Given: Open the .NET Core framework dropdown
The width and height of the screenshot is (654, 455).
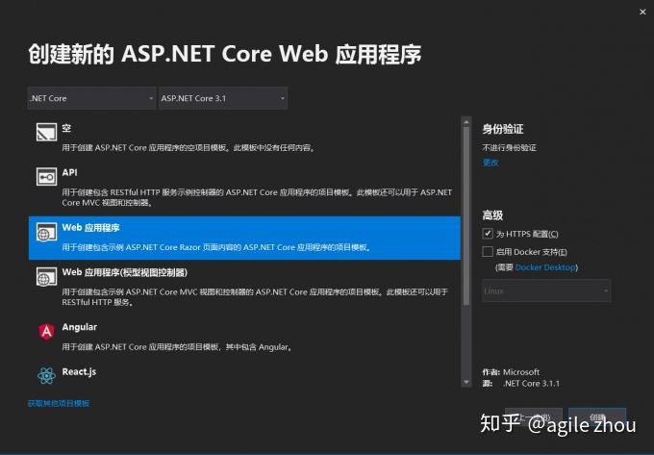Looking at the screenshot, I should coord(91,98).
